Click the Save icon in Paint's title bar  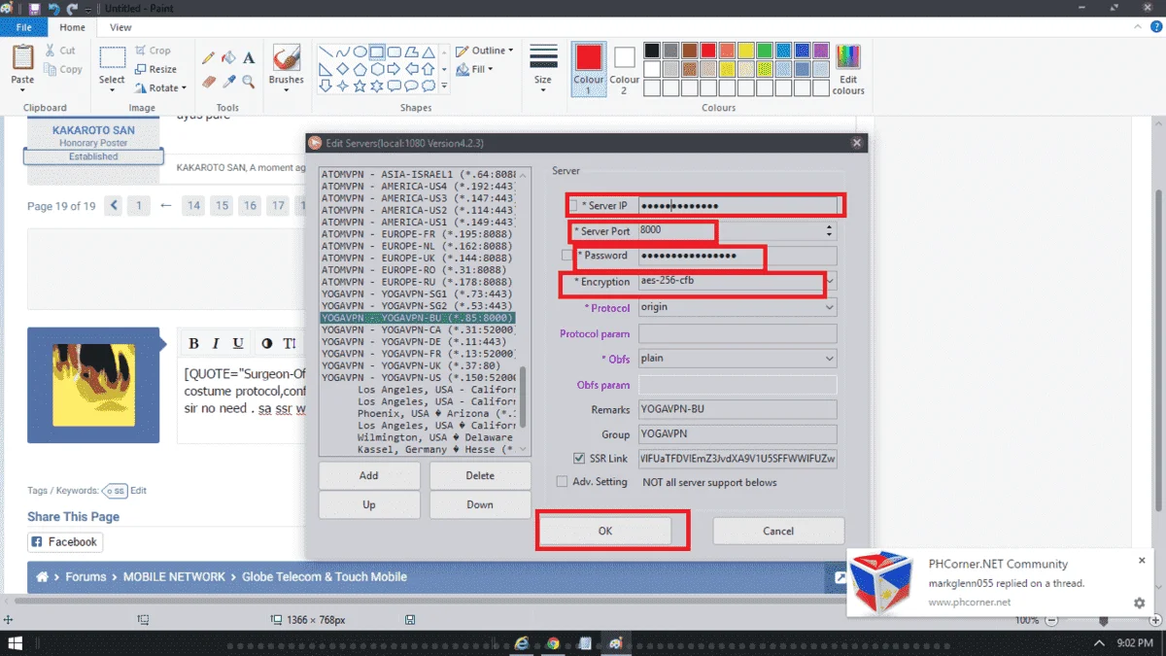click(35, 8)
